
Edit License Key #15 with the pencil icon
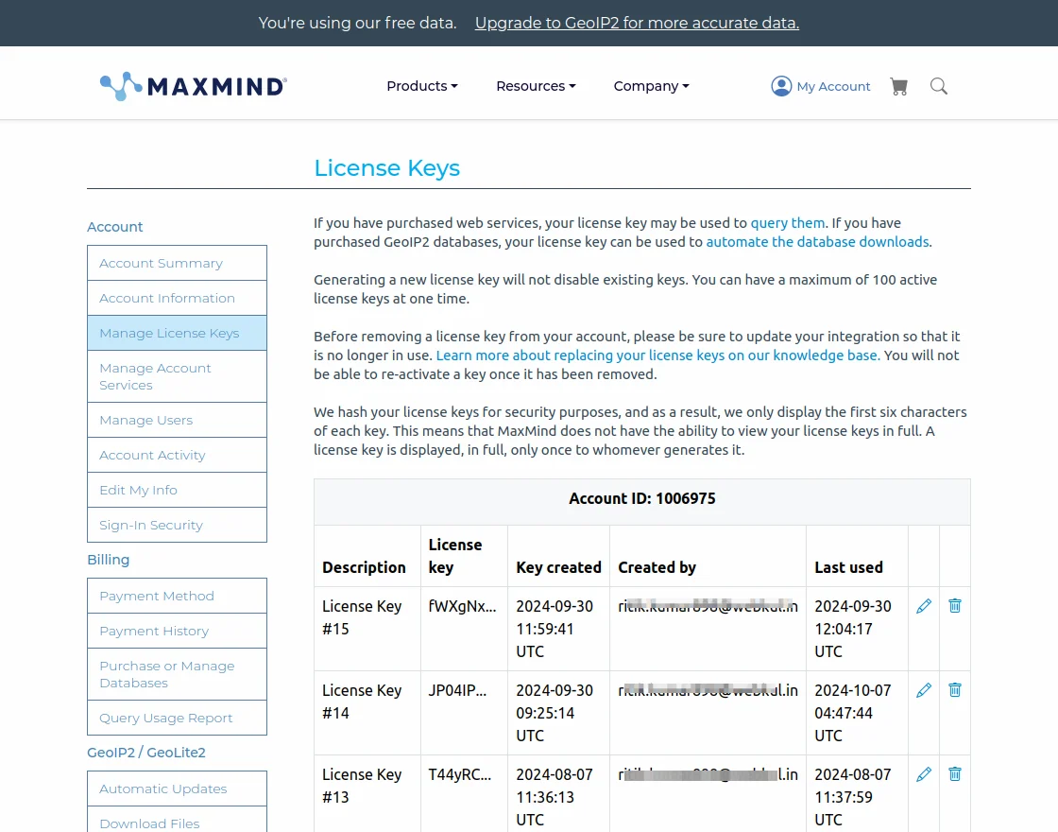click(x=923, y=605)
